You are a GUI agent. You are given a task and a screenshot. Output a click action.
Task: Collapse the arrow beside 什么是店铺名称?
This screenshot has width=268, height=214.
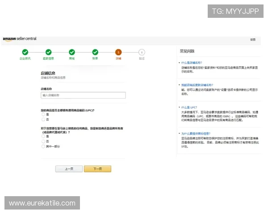click(x=179, y=62)
